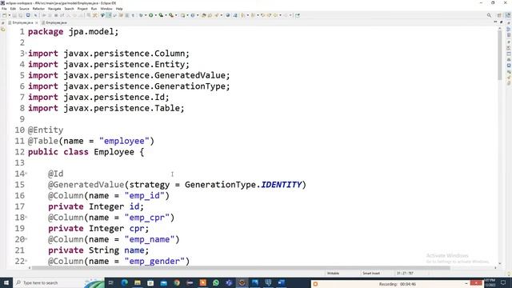
Task: Open the Windows notification center
Action: (x=503, y=282)
